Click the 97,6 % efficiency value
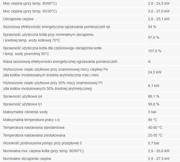Viewport: 180px width, 162px height. tap(154, 37)
